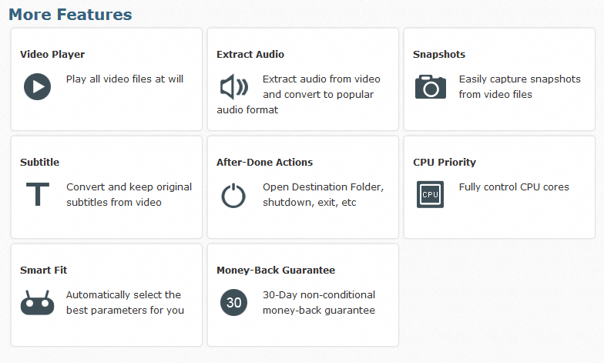Click the After-Done Actions power icon
The height and width of the screenshot is (363, 604).
click(x=233, y=196)
